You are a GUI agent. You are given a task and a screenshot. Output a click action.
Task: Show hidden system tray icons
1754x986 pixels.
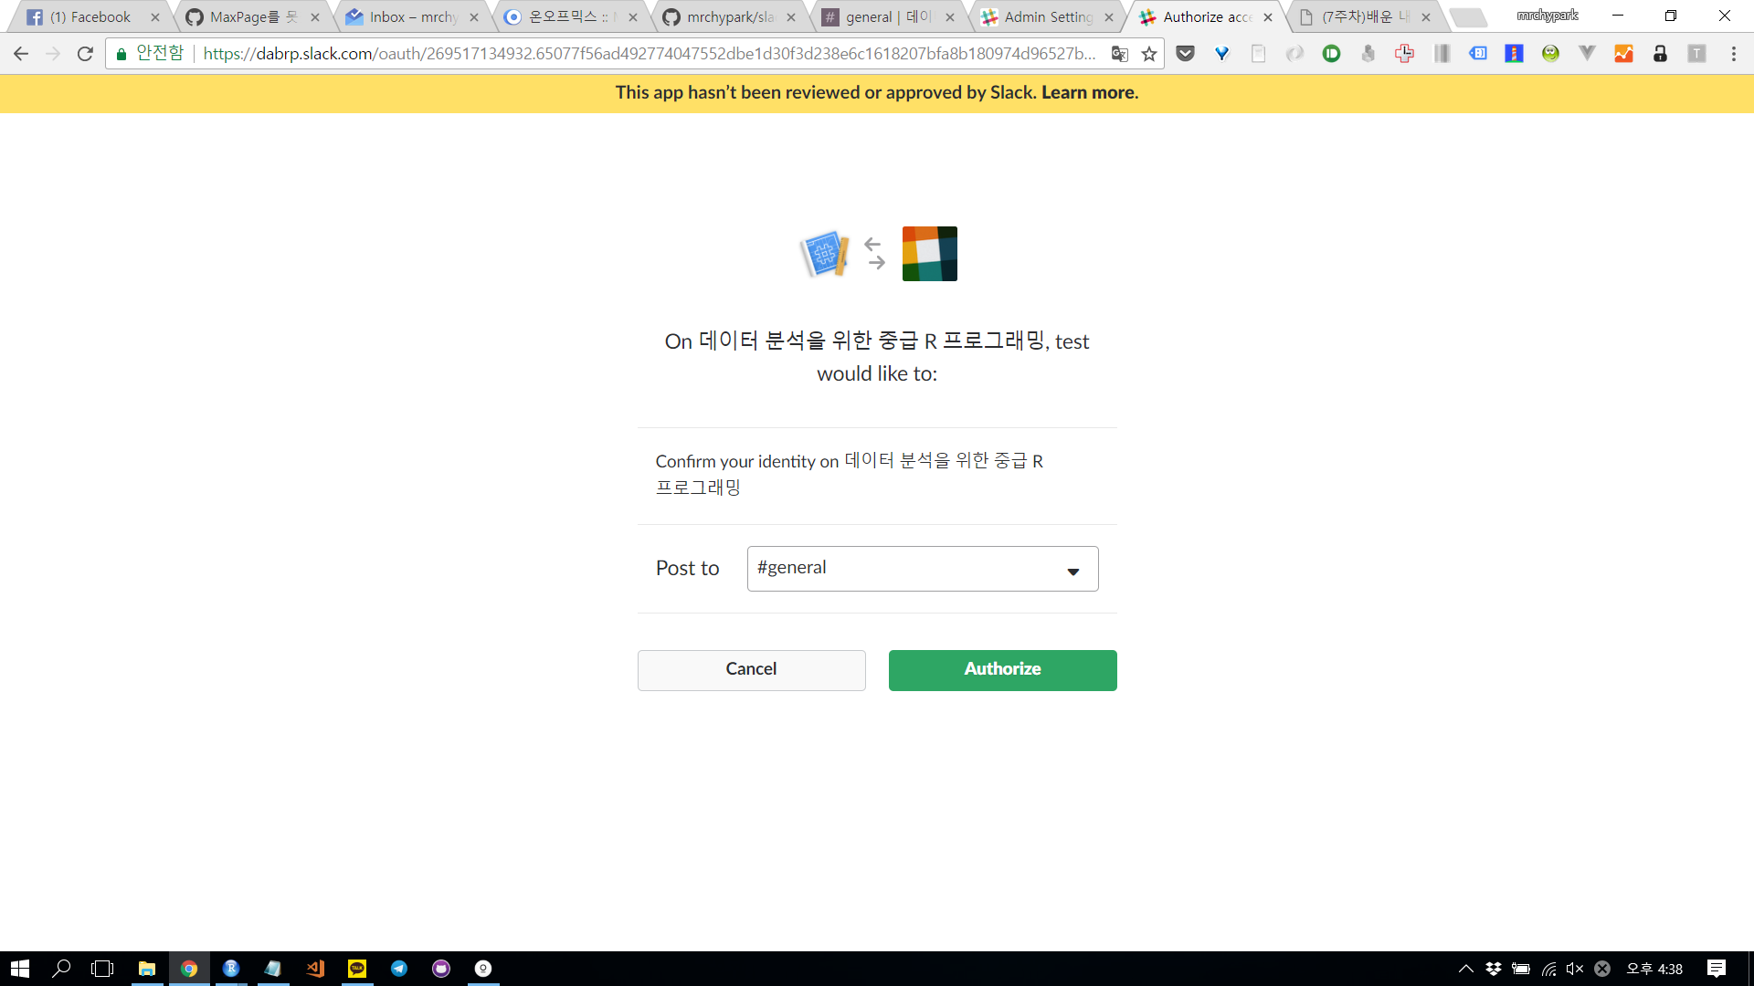(1465, 969)
